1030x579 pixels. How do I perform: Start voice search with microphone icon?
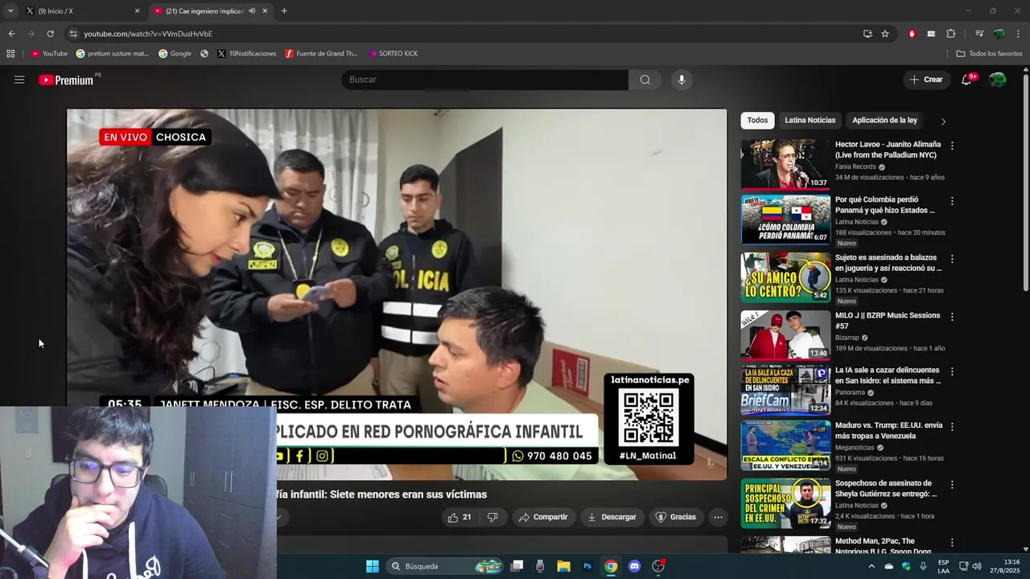coord(682,80)
